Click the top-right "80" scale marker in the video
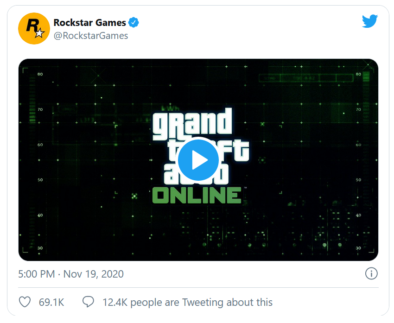Image resolution: width=394 pixels, height=323 pixels. [x=358, y=75]
